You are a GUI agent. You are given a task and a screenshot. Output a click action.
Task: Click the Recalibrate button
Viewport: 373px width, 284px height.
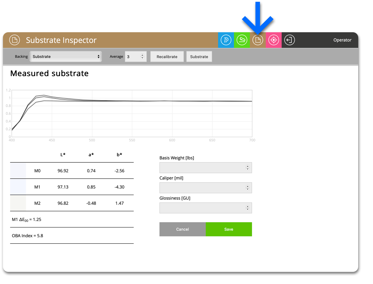coord(167,57)
